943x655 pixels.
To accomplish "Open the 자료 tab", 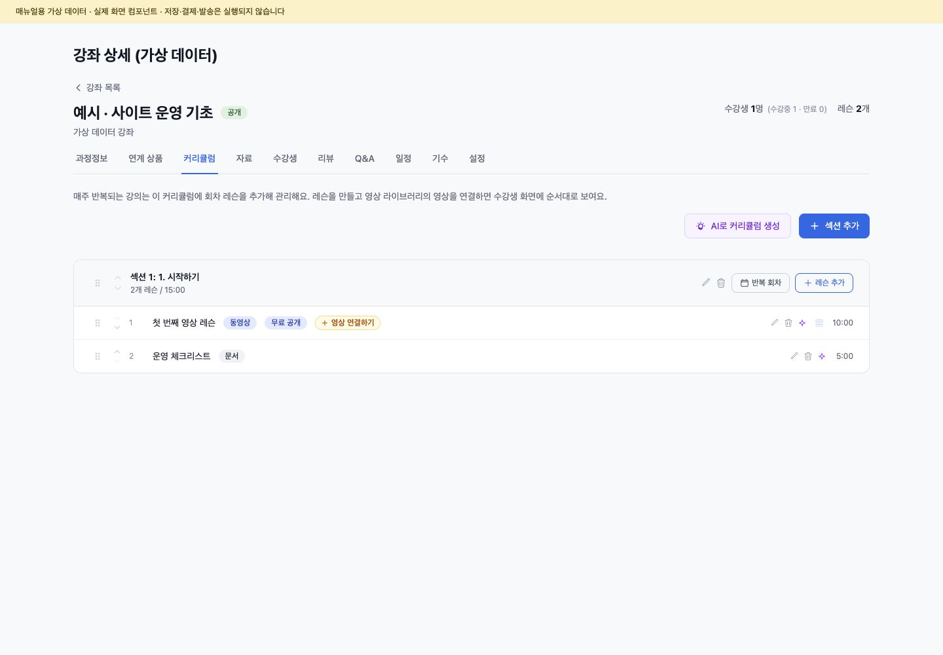I will pos(244,159).
